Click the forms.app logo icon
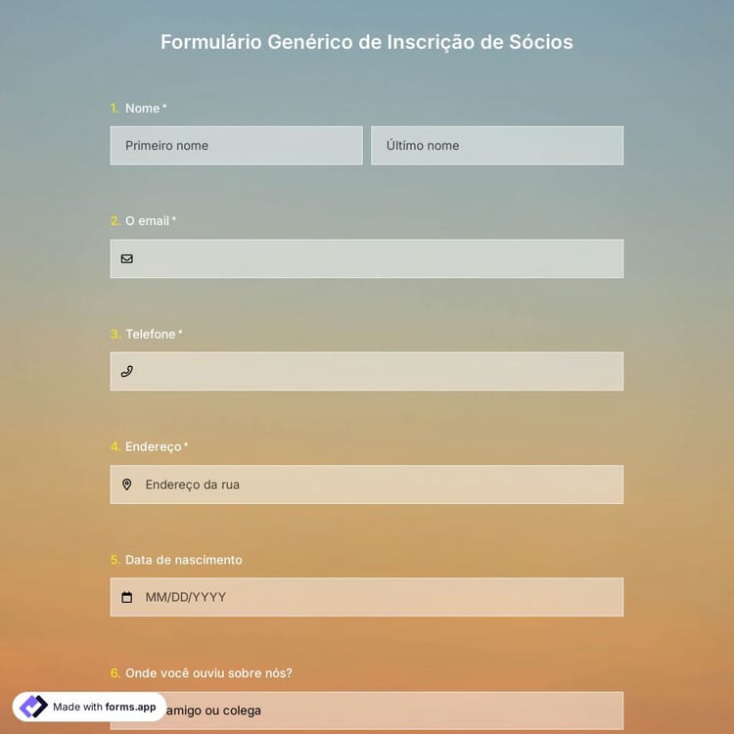Image resolution: width=734 pixels, height=734 pixels. pyautogui.click(x=33, y=707)
